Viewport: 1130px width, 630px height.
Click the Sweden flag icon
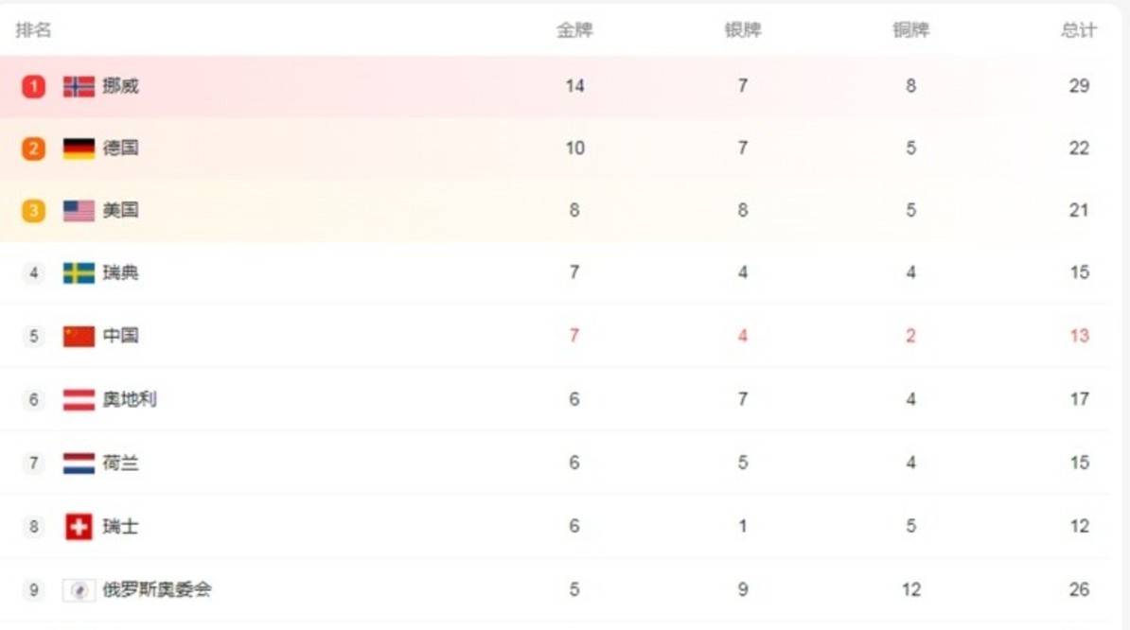[x=79, y=272]
